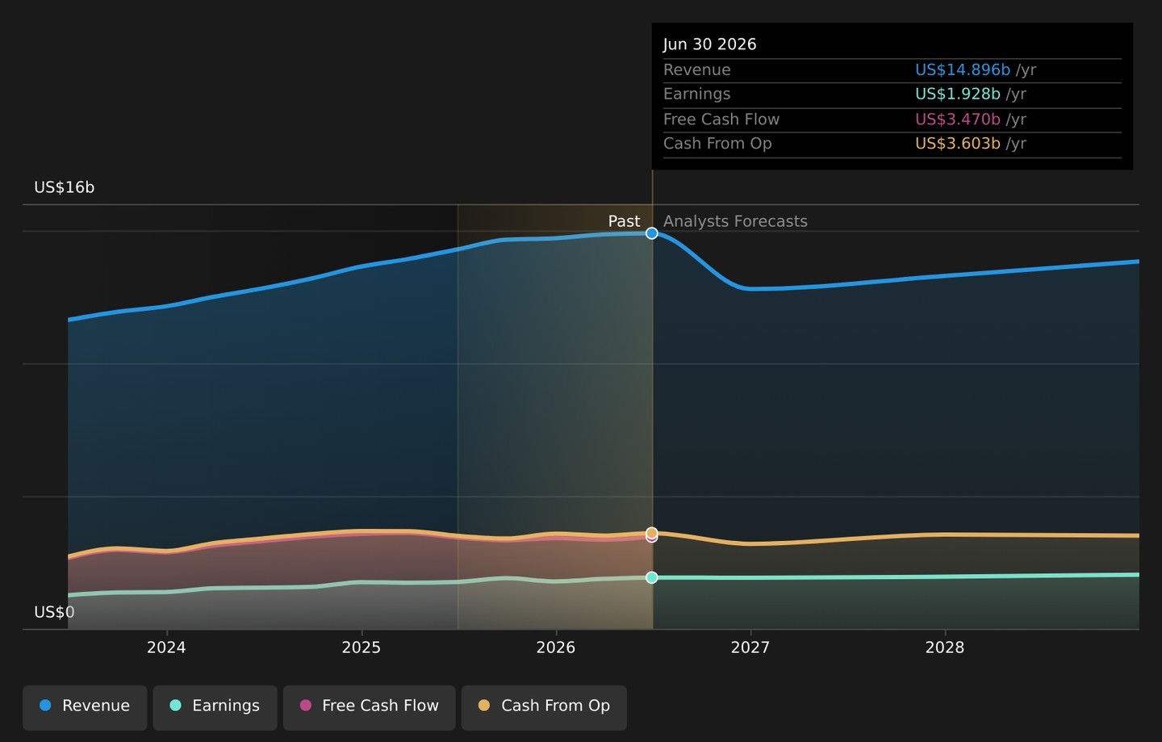This screenshot has height=742, width=1162.
Task: Click the US$1.928b earnings value
Action: 958,94
